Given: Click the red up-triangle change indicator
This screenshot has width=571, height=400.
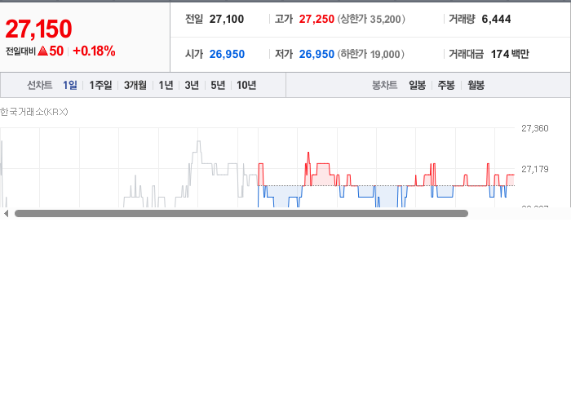Looking at the screenshot, I should pyautogui.click(x=43, y=51).
